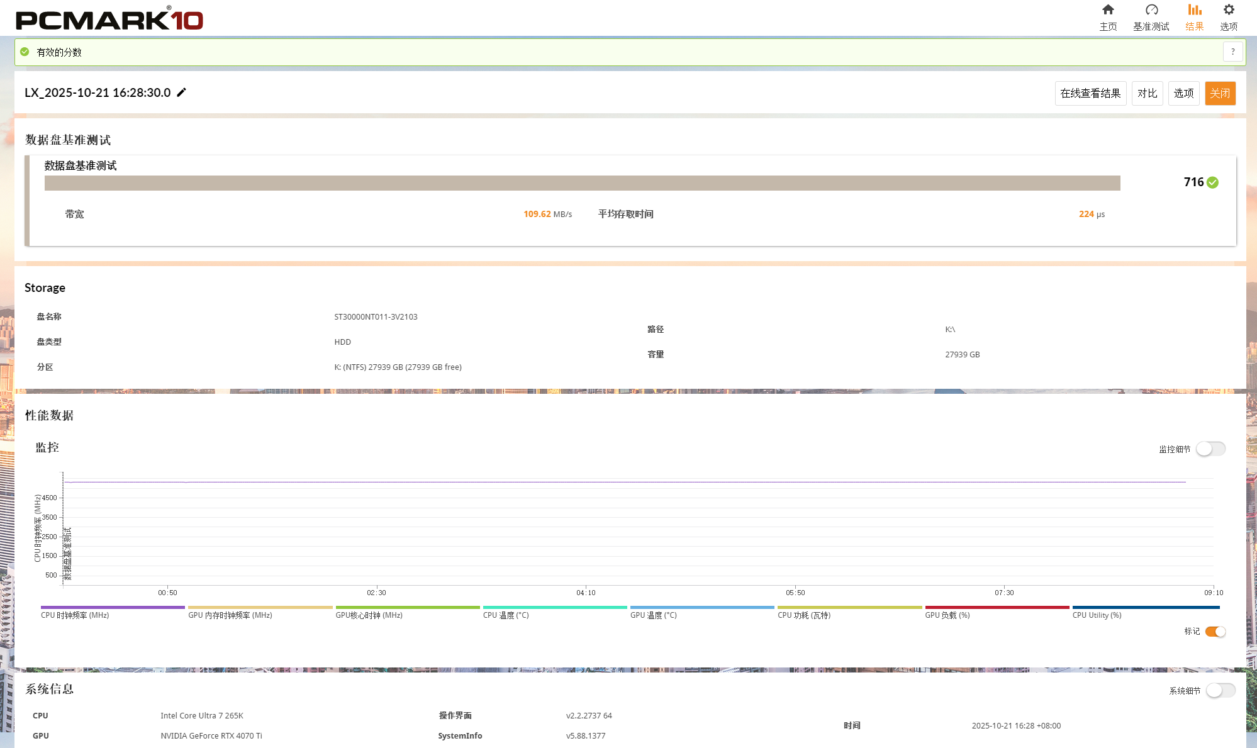The width and height of the screenshot is (1257, 748).
Task: Click the valid score green check icon
Action: 25,52
